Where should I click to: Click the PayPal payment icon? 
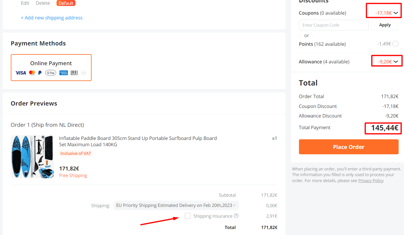tap(40, 73)
